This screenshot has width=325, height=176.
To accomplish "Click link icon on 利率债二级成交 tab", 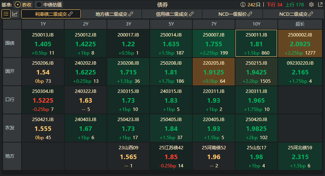I will tap(70, 14).
